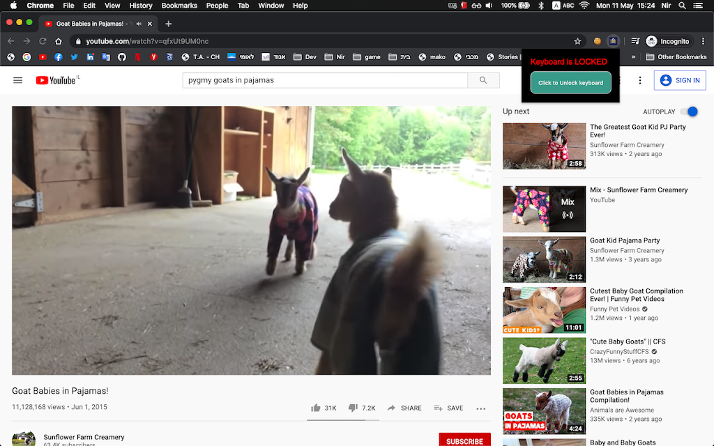This screenshot has height=446, width=714.
Task: Navigate back in browser
Action: (x=11, y=41)
